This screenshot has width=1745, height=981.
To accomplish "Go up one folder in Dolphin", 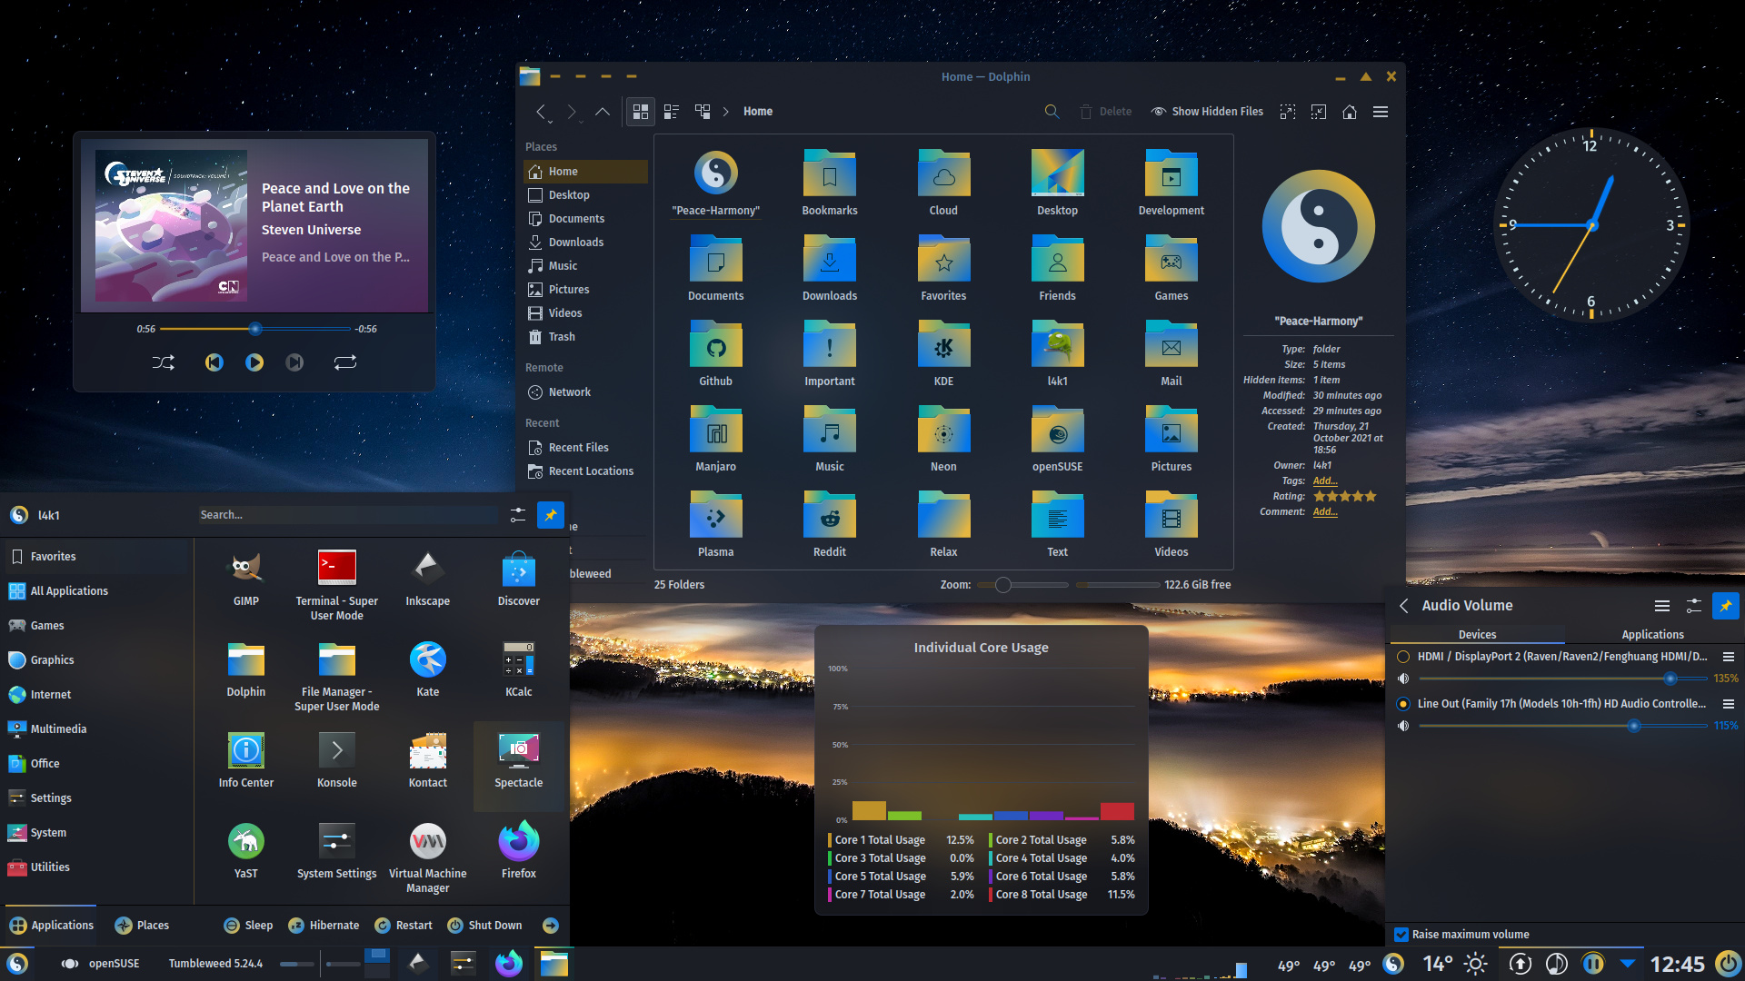I will click(x=603, y=112).
